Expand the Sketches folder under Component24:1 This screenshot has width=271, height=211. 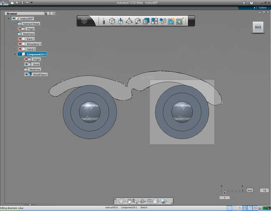tap(21, 70)
